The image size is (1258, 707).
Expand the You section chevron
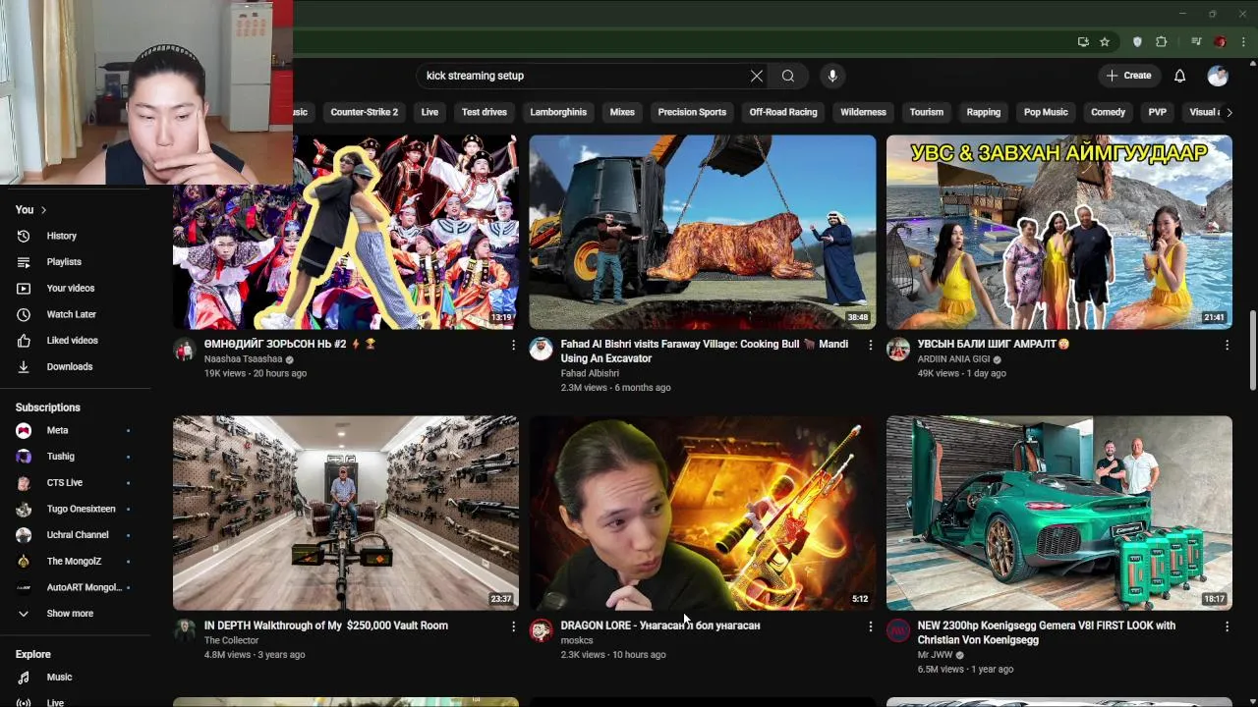(43, 210)
